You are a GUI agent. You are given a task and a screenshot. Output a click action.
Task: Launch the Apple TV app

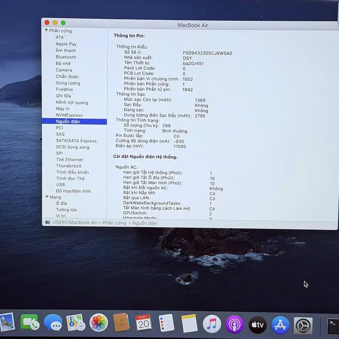point(258,325)
